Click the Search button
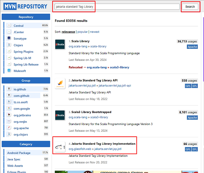This screenshot has width=204, height=173. (x=190, y=7)
